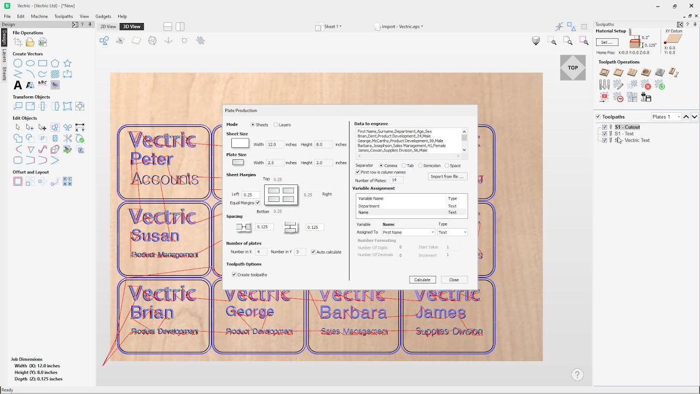Select the Draw Circle tool
The height and width of the screenshot is (394, 700).
pyautogui.click(x=18, y=63)
